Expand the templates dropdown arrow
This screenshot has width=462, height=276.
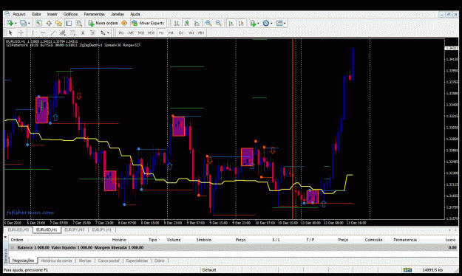click(x=285, y=23)
